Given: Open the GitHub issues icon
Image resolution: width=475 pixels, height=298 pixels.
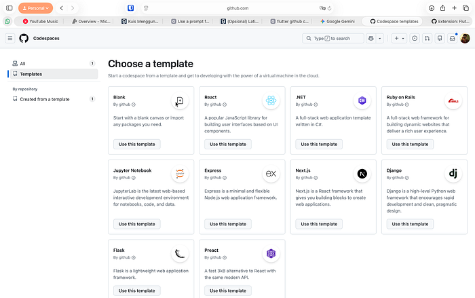Looking at the screenshot, I should pyautogui.click(x=415, y=39).
